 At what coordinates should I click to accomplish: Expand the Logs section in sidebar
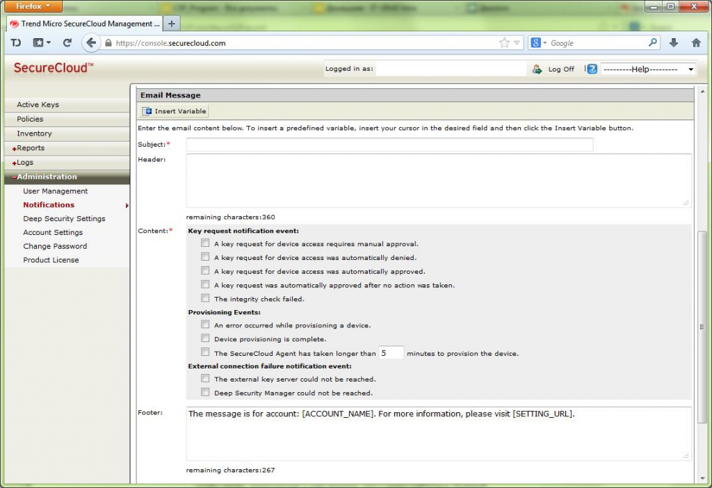tap(25, 163)
